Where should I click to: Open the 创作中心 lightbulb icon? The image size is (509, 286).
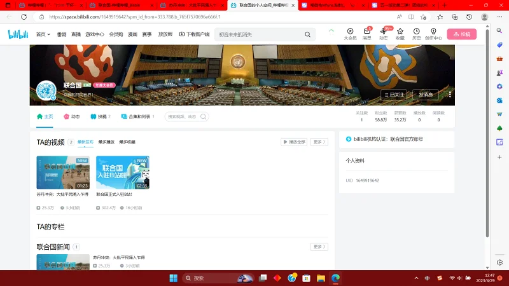[433, 34]
